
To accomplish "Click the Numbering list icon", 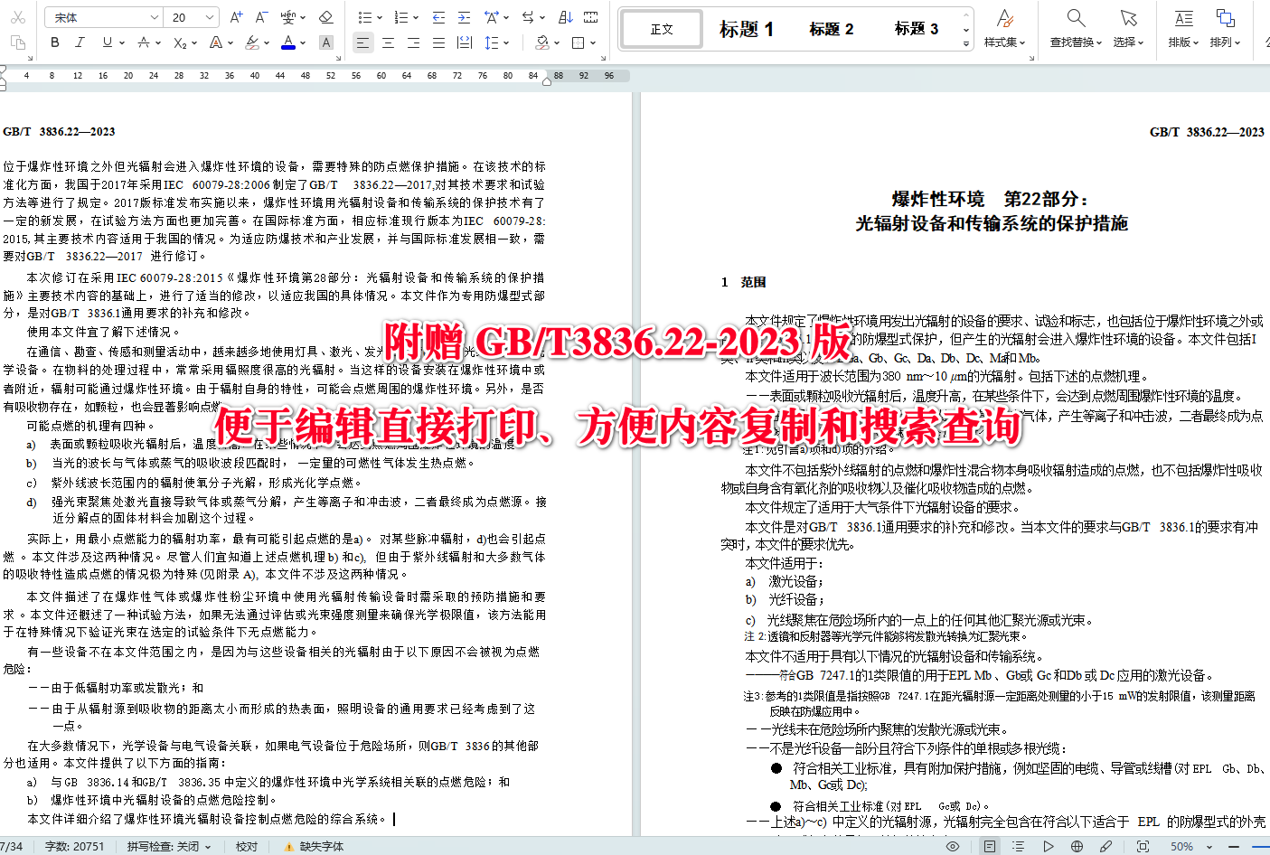I will click(x=400, y=17).
